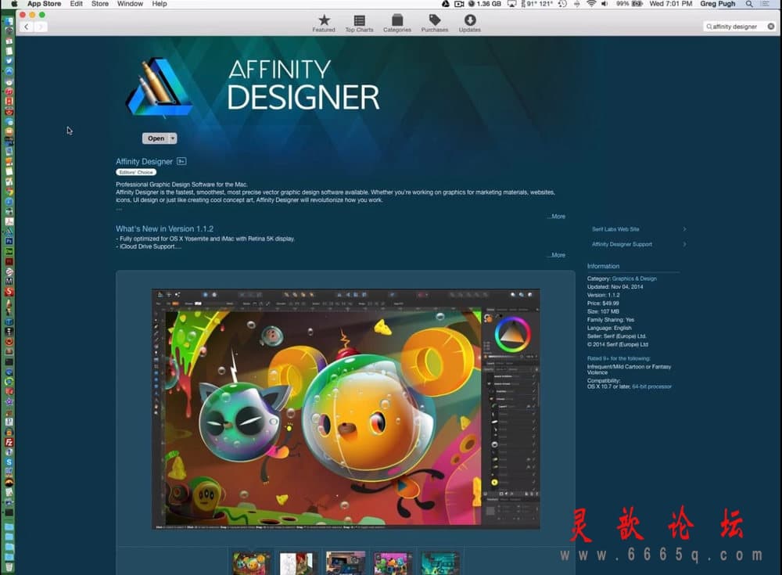Click the 64-bit processor compatibility link
The image size is (782, 575).
652,386
